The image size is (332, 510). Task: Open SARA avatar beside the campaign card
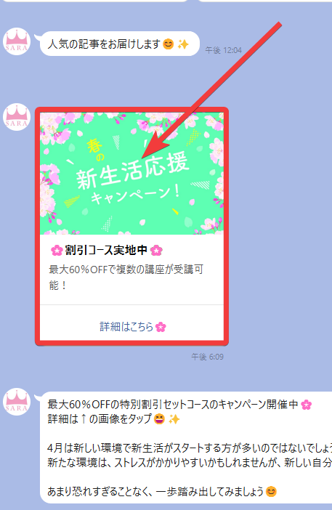(17, 117)
